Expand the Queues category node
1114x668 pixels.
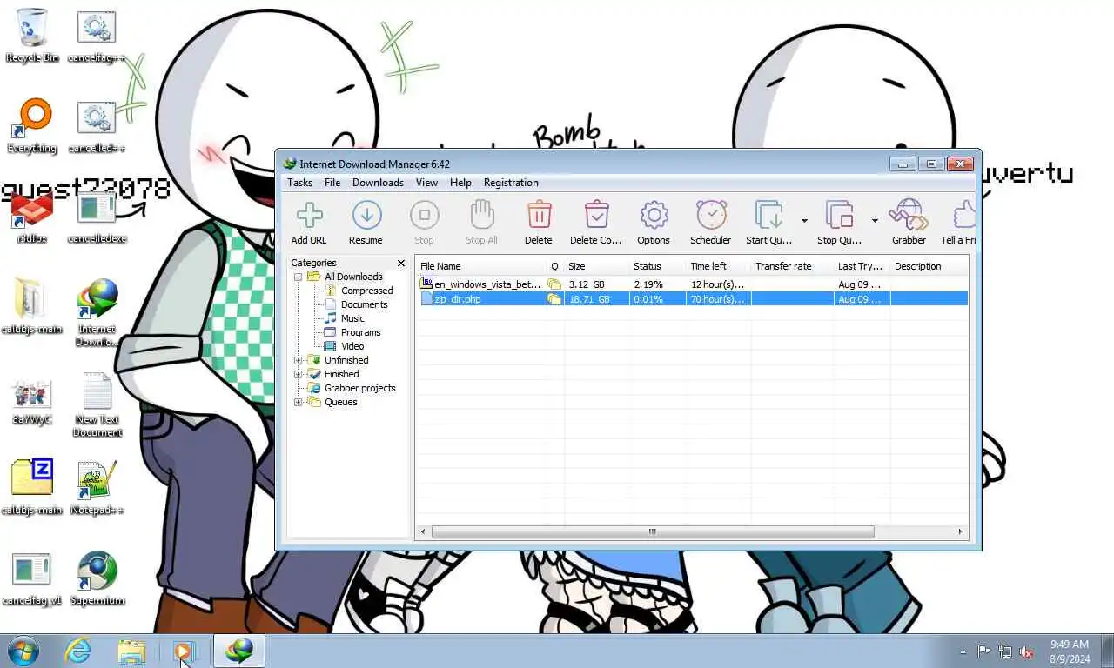[298, 402]
